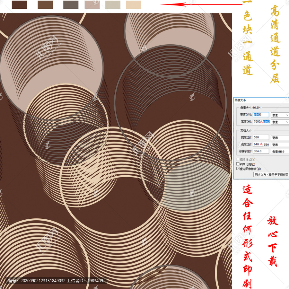Viewport: 289px width, 289px height.
Task: Enable the 约束比例(C) checkbox
Action: click(x=238, y=164)
